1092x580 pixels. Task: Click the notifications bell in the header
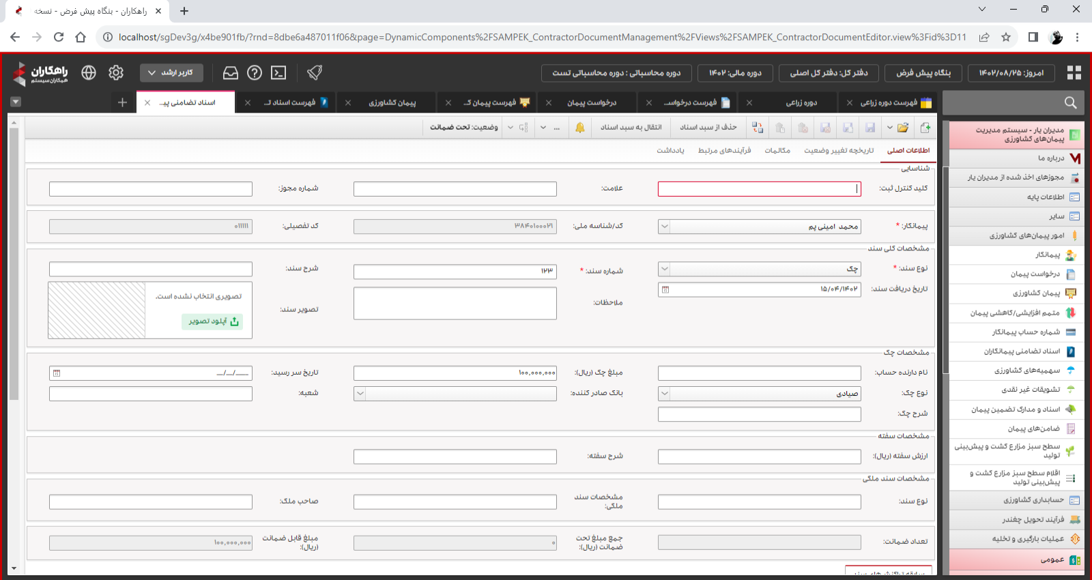click(314, 72)
